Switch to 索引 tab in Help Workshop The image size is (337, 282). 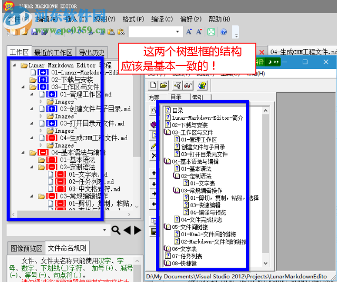[x=198, y=98]
